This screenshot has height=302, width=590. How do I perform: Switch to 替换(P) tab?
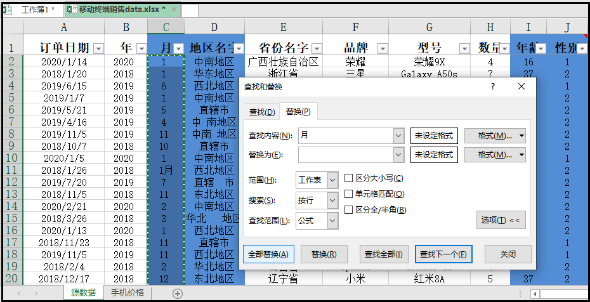click(x=298, y=111)
